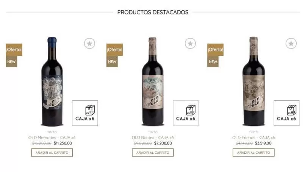Click OLD Routes bottle image
Screen dimensions: 303x172
[153, 81]
